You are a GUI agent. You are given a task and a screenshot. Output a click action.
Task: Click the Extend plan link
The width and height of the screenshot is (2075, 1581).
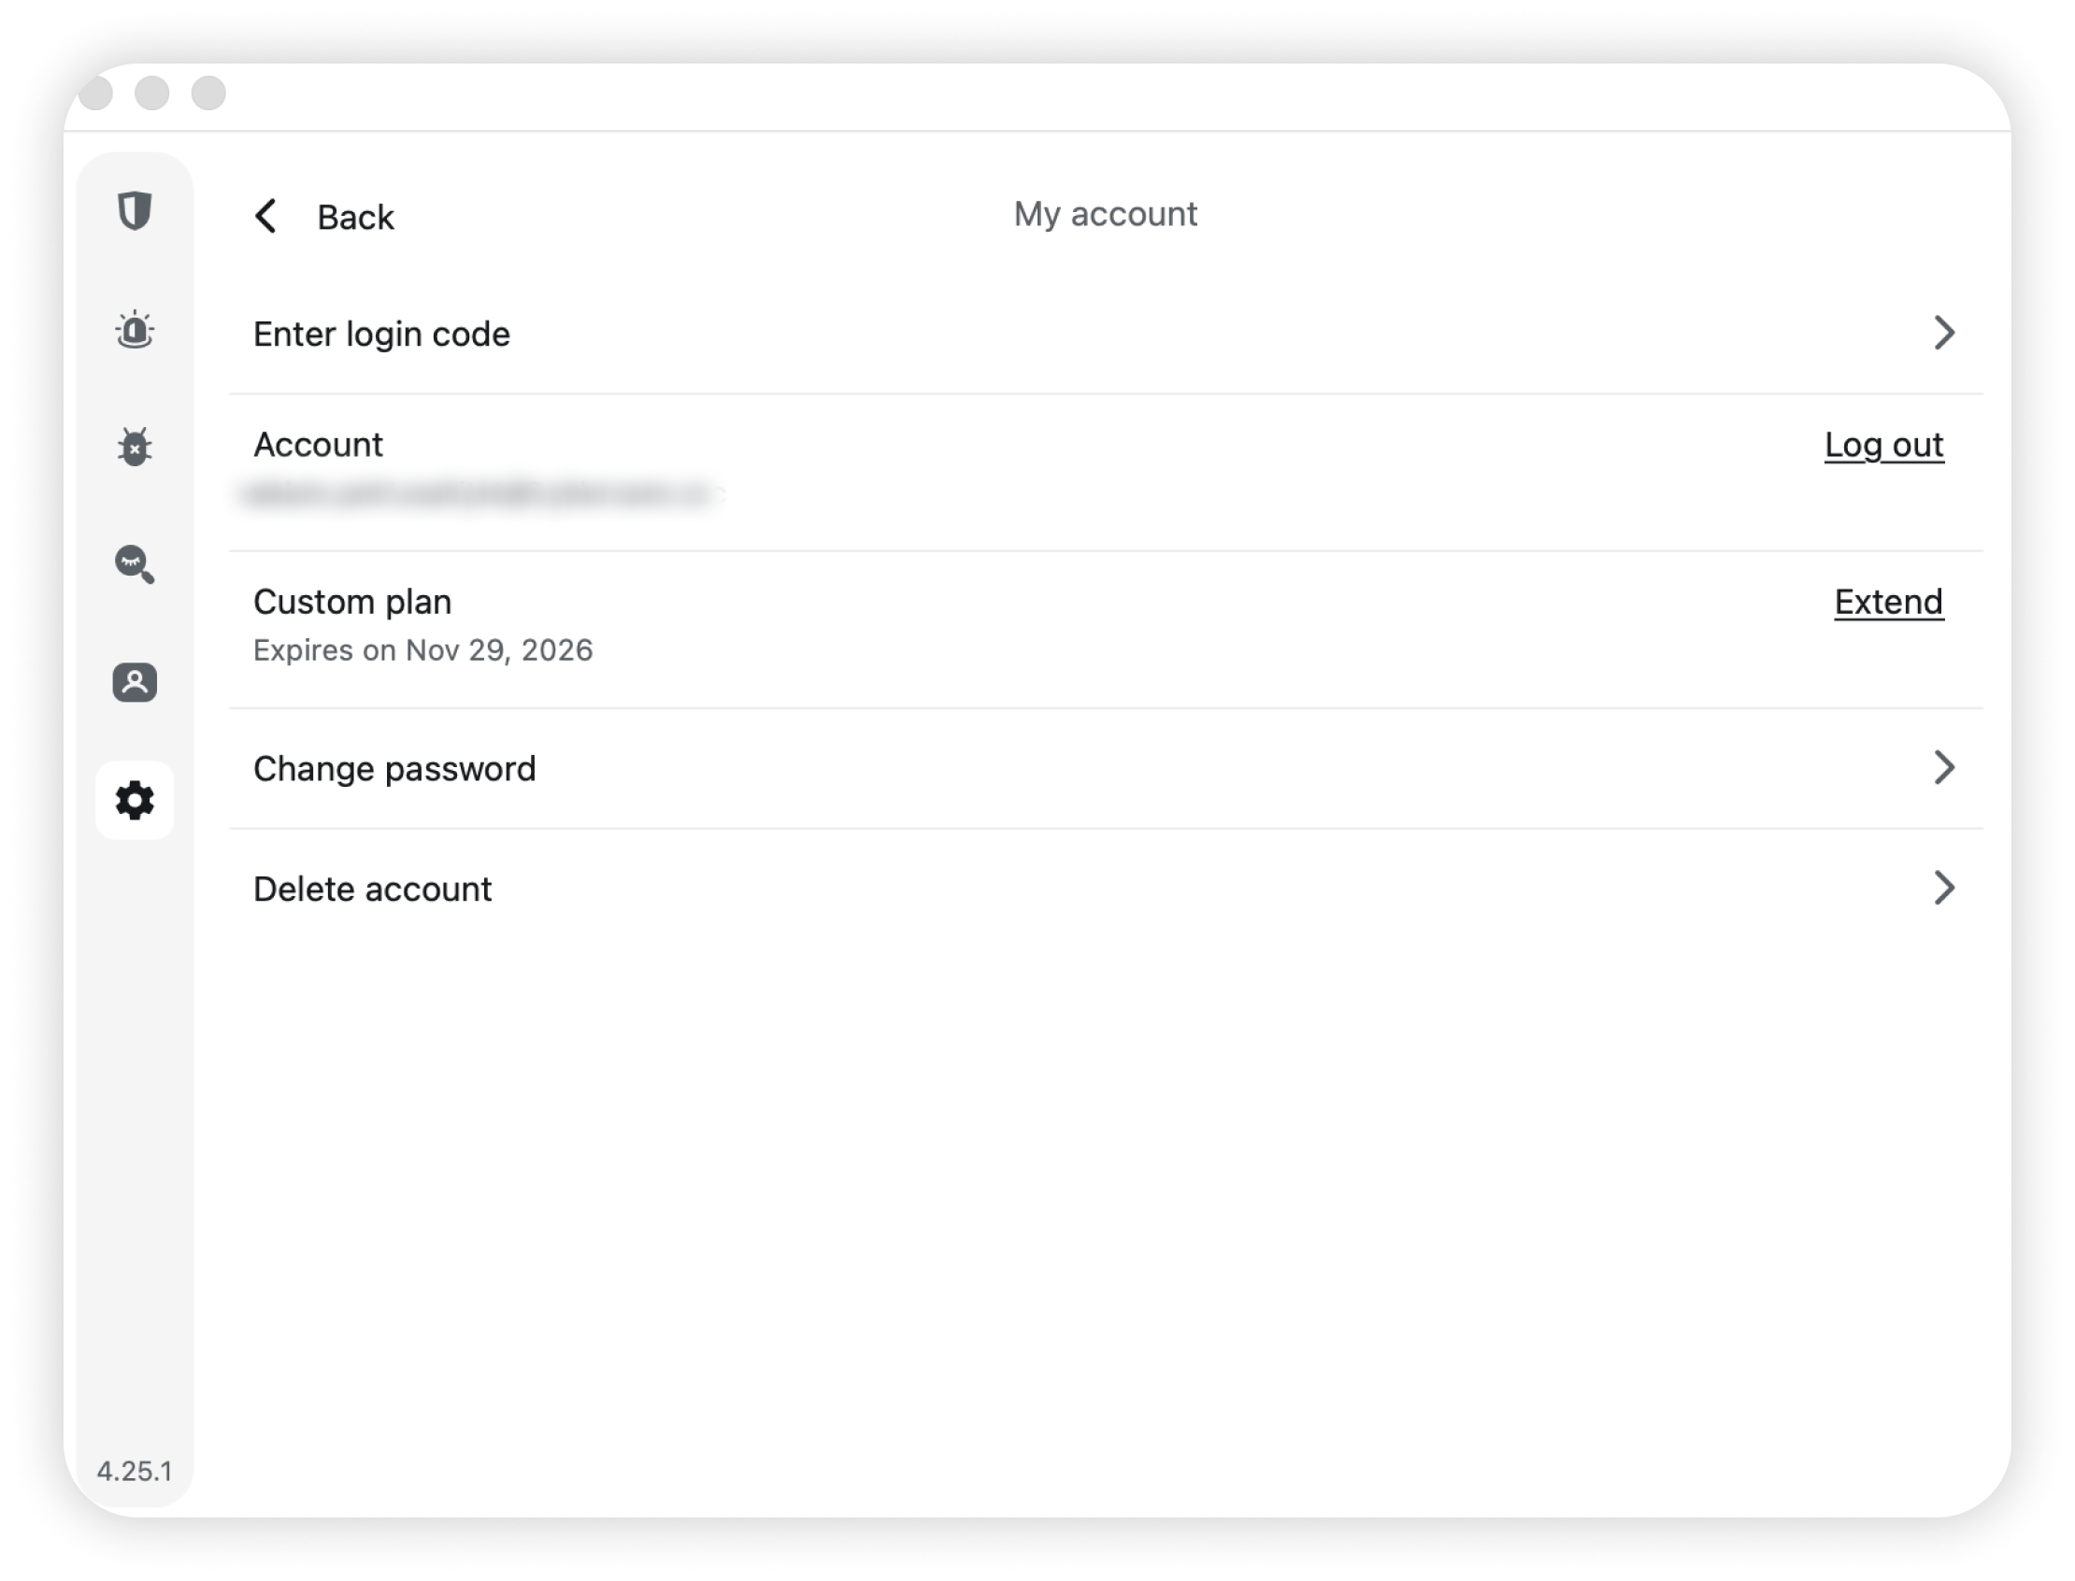pos(1889,603)
